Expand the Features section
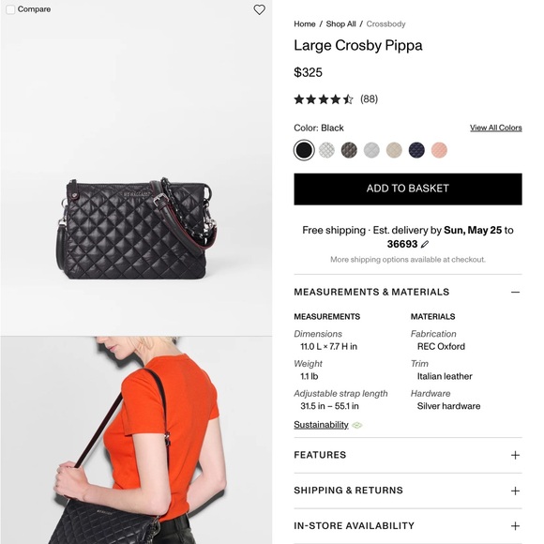The image size is (544, 544). click(408, 455)
